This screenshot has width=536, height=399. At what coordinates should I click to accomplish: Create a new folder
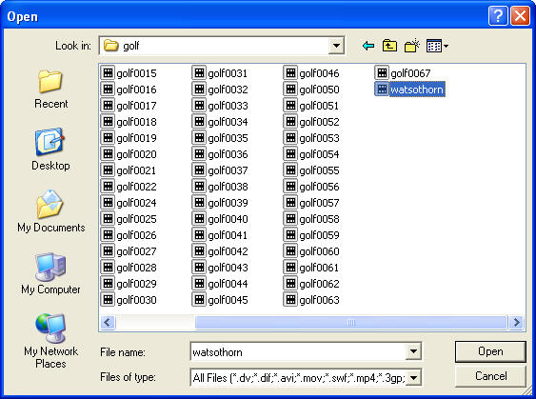tap(412, 46)
